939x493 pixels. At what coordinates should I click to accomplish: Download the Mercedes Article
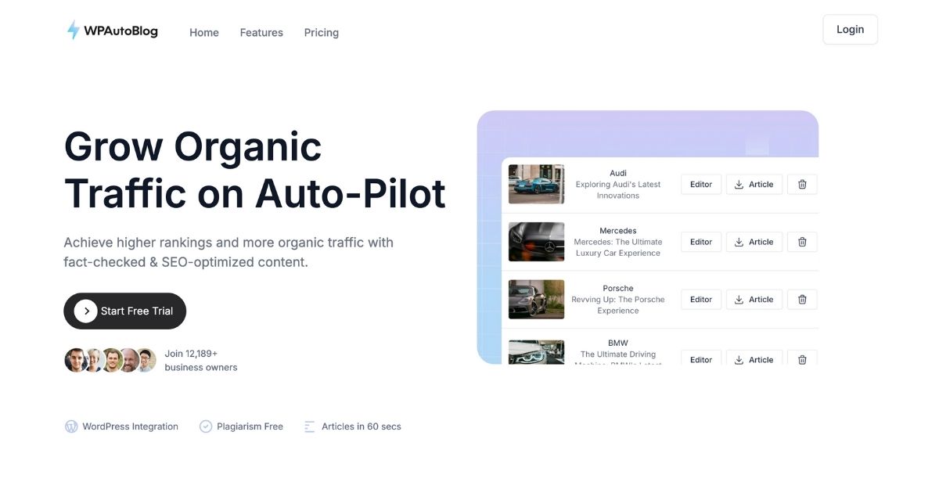coord(754,242)
